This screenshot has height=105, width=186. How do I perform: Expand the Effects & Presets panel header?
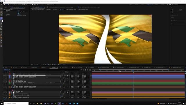click(174, 21)
